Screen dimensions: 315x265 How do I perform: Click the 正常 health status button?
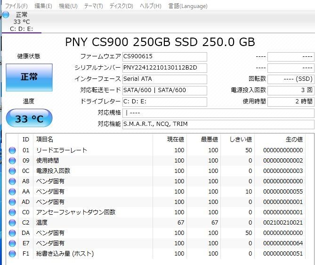pyautogui.click(x=29, y=78)
